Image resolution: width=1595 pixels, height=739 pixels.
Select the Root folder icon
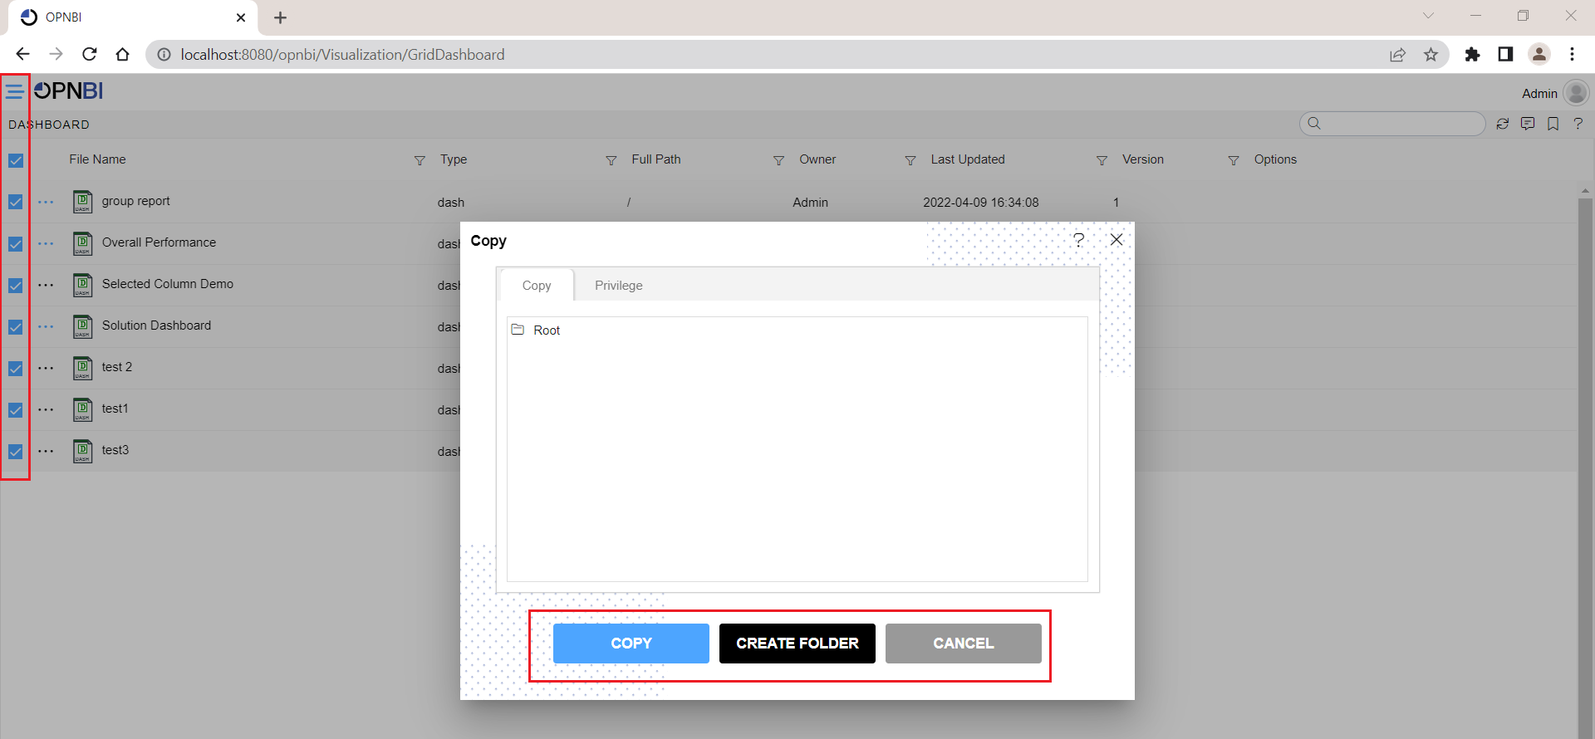point(518,330)
